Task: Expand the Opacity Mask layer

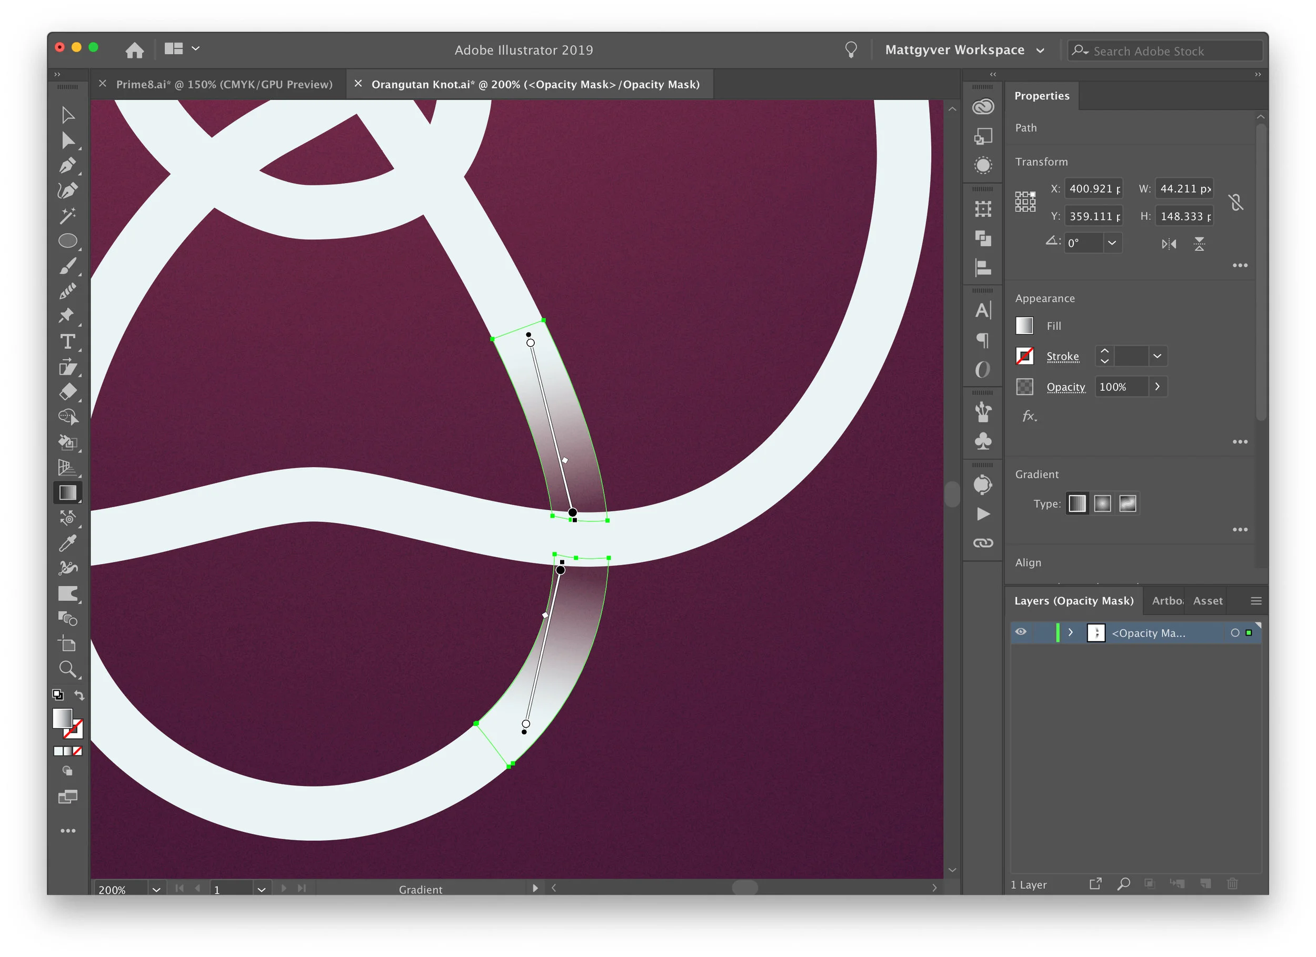Action: point(1071,632)
